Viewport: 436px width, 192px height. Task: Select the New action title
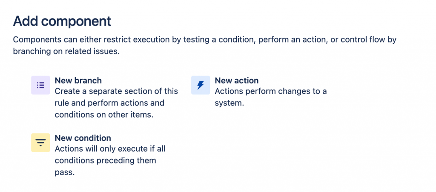click(x=236, y=80)
